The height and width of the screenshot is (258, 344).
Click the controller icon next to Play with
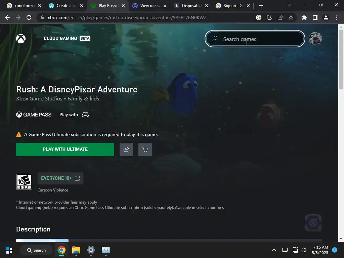[x=85, y=115]
